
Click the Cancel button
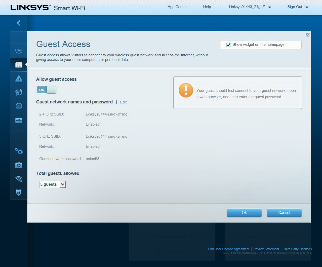coord(284,213)
